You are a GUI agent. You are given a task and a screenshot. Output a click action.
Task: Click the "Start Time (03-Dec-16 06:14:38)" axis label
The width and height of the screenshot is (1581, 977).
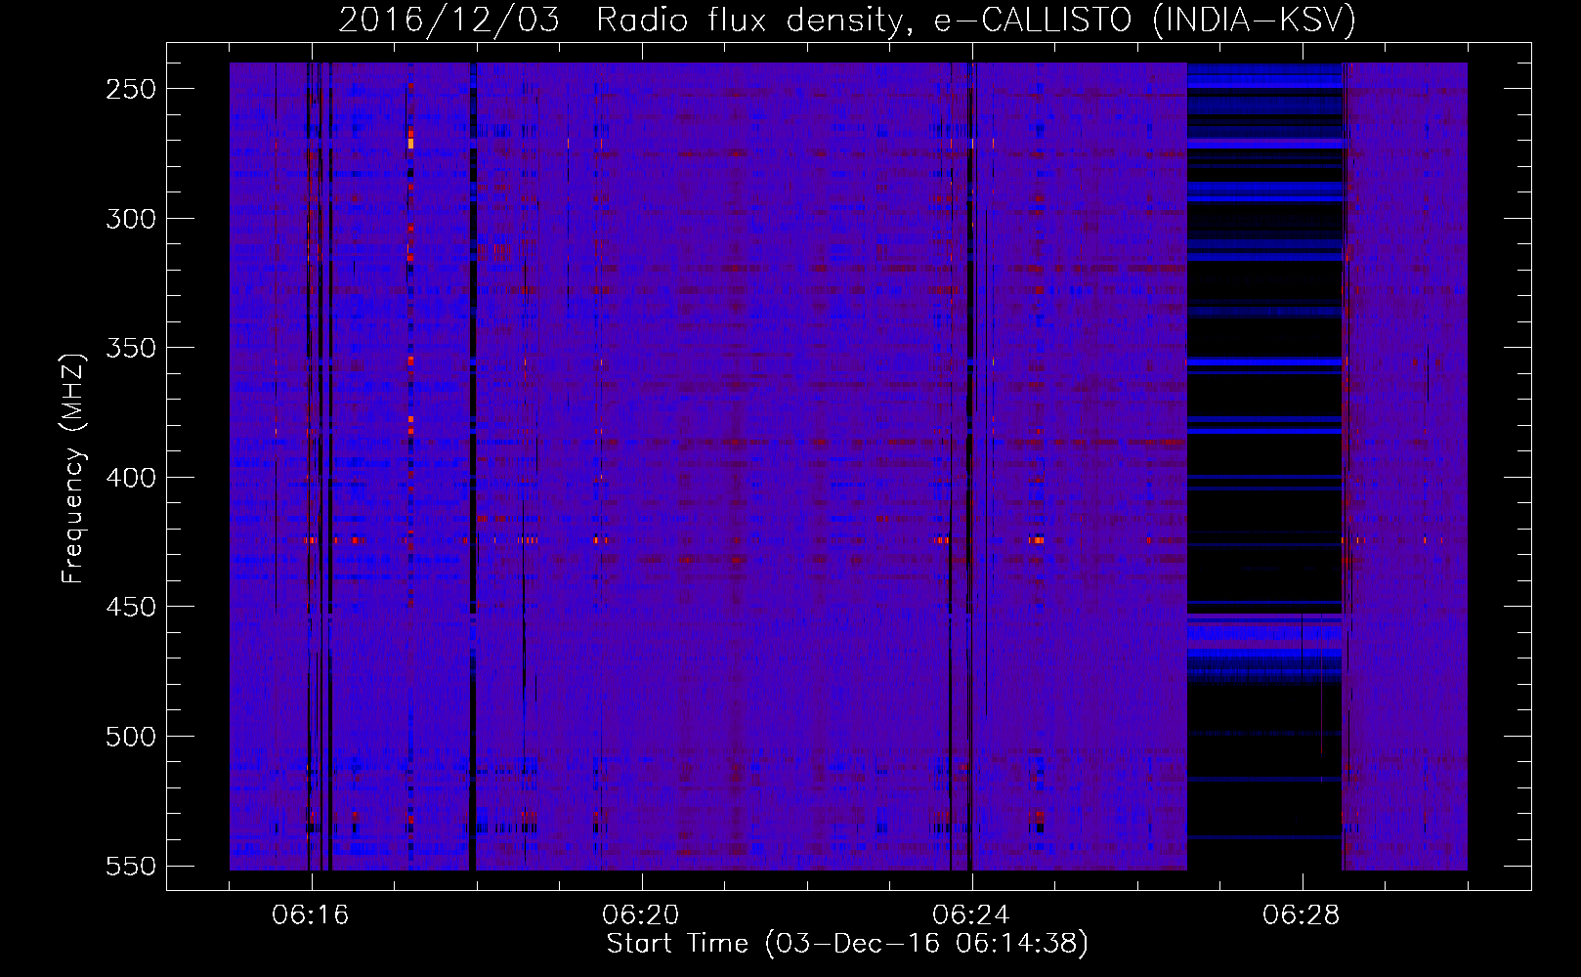pos(847,943)
